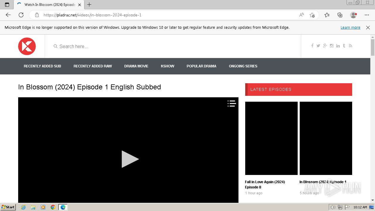The image size is (375, 211).
Task: Open Drama Movie menu
Action: (x=136, y=66)
